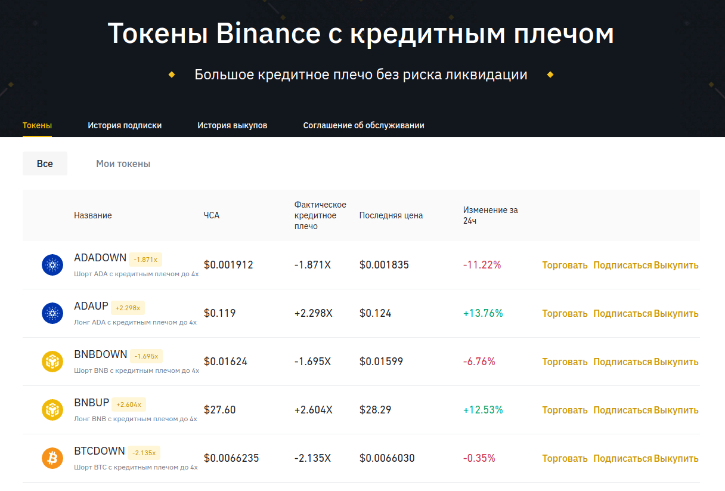This screenshot has height=491, width=725.
Task: Click the ADADOWN -1.871x leverage badge
Action: [x=145, y=260]
